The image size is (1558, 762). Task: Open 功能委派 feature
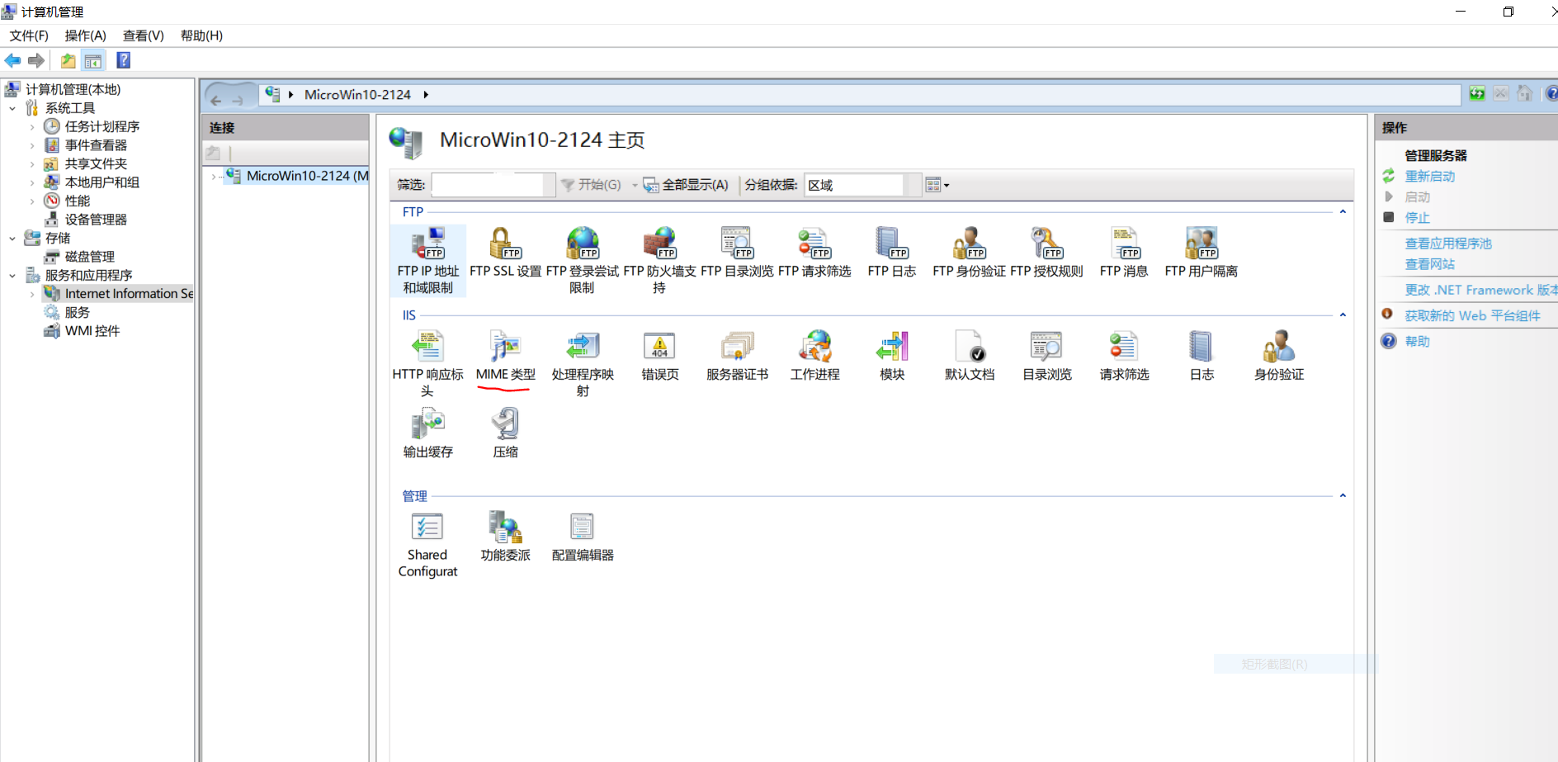505,537
